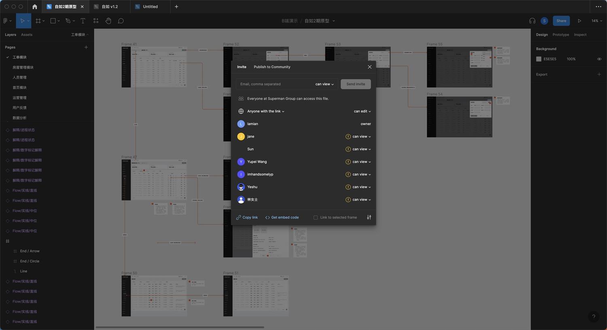The height and width of the screenshot is (330, 607).
Task: Click Get embed code link
Action: 282,217
